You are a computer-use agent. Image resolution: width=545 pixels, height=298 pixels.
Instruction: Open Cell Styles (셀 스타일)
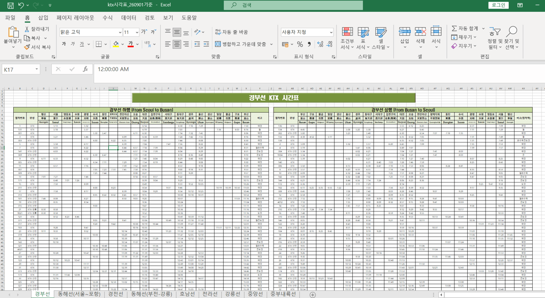coord(381,38)
